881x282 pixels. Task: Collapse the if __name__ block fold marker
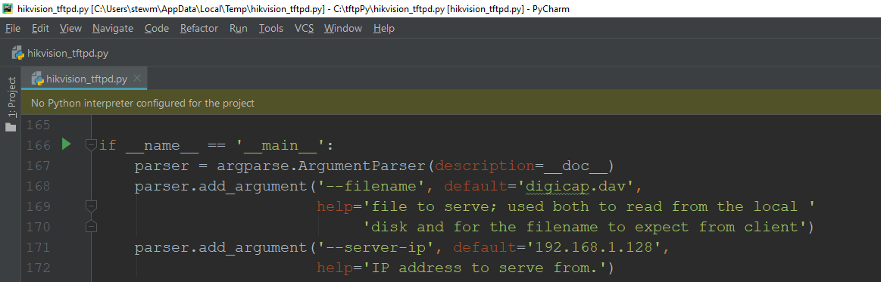coord(91,145)
